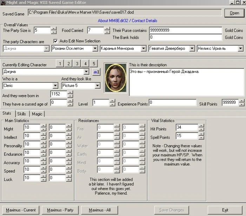Image resolution: width=246 pixels, height=216 pixels.
Task: Increase Hit Points with the up arrow
Action: pos(201,126)
